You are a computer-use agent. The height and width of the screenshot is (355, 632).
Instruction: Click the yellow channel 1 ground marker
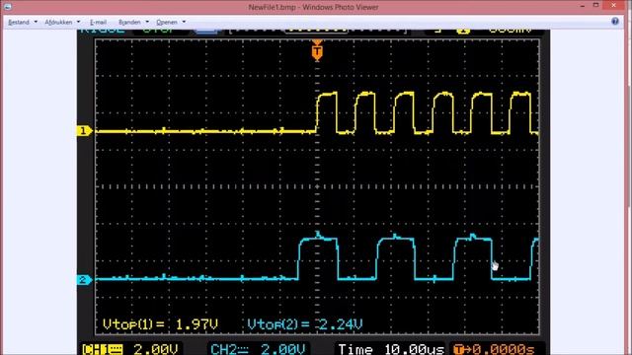84,131
